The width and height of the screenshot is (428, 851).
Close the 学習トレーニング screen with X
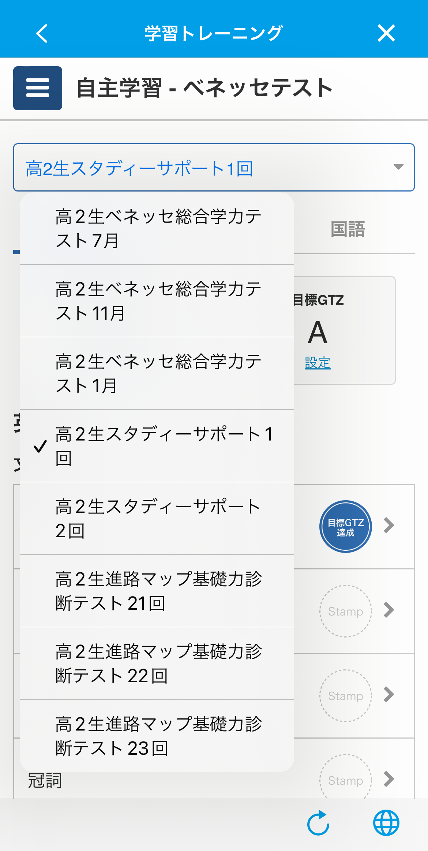tap(386, 33)
